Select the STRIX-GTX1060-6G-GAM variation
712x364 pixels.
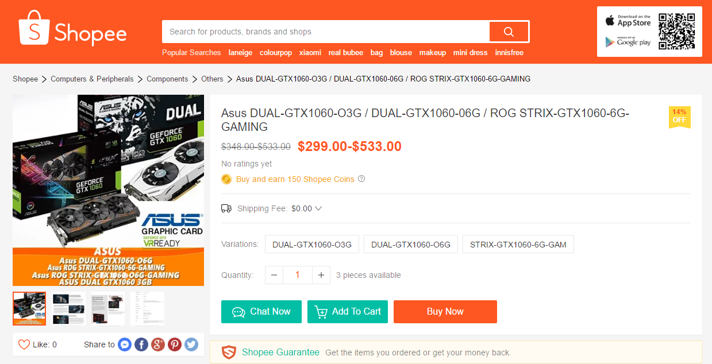click(x=518, y=244)
